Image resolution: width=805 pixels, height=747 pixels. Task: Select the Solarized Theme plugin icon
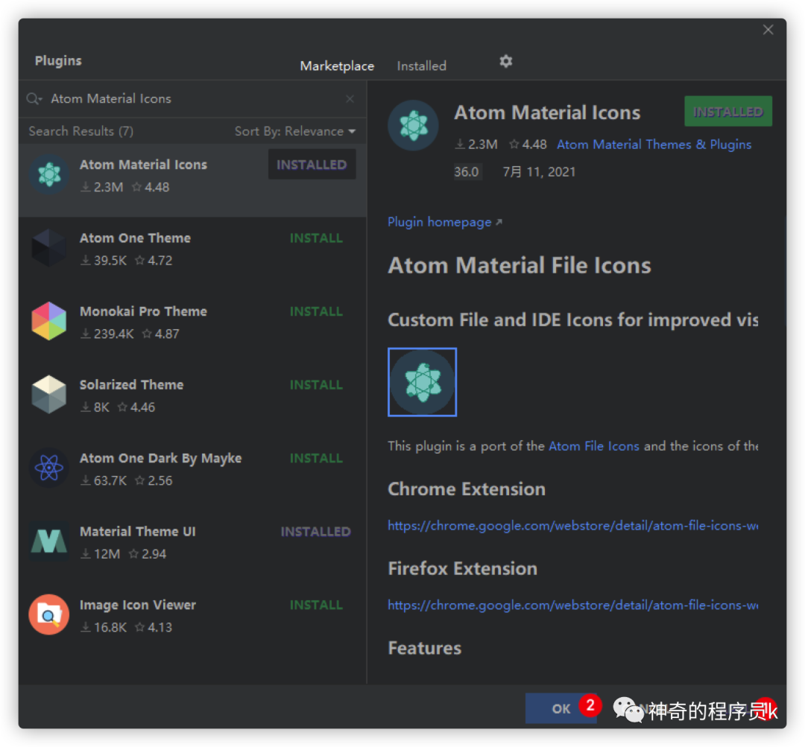click(48, 395)
